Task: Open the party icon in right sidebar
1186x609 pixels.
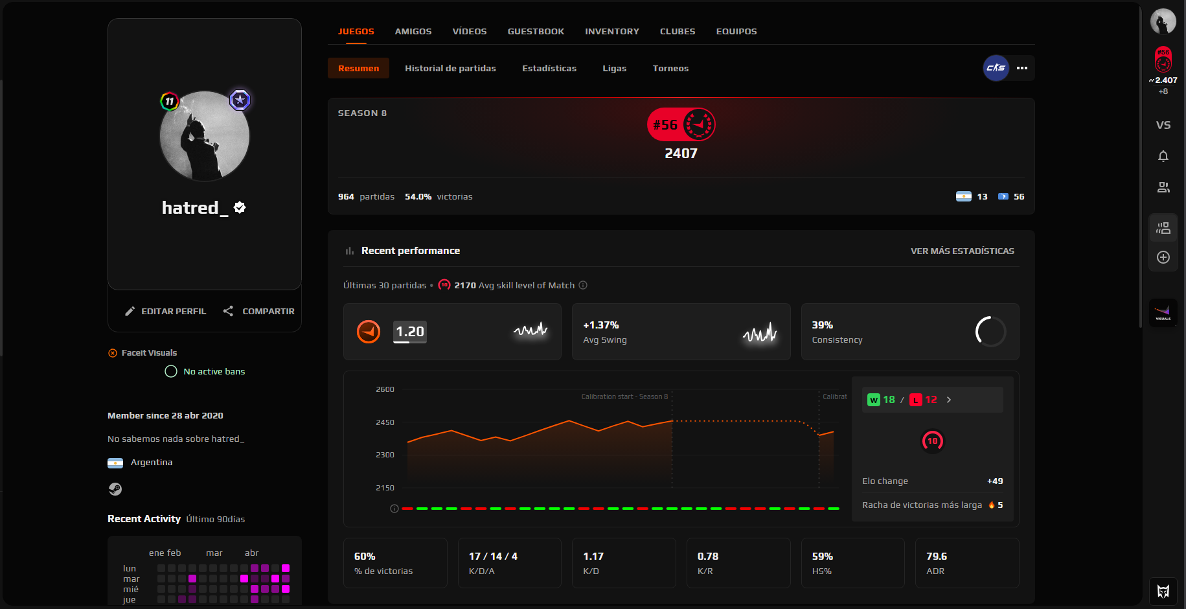Action: 1163,228
